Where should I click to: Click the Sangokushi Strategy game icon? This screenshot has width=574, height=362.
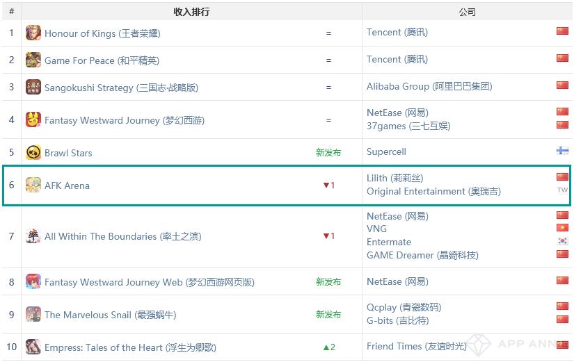[x=33, y=87]
